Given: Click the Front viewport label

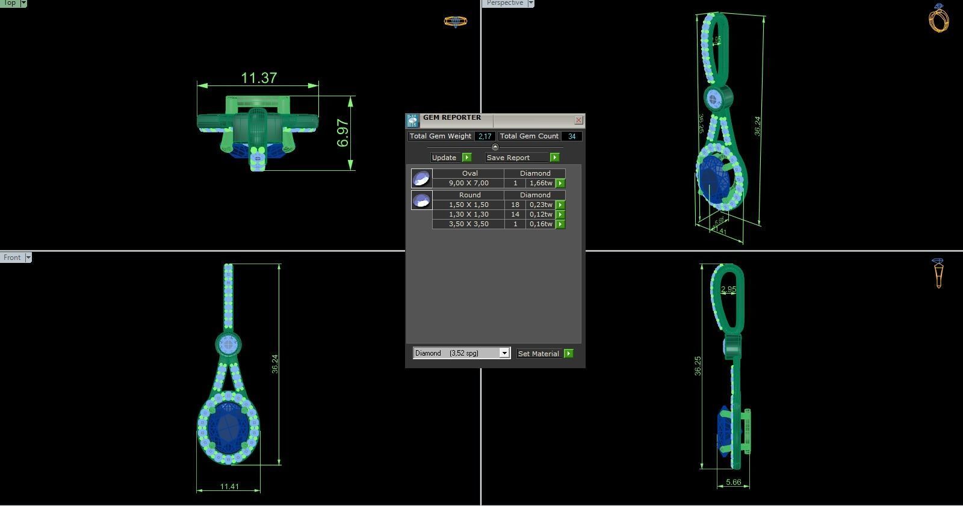Looking at the screenshot, I should (12, 258).
